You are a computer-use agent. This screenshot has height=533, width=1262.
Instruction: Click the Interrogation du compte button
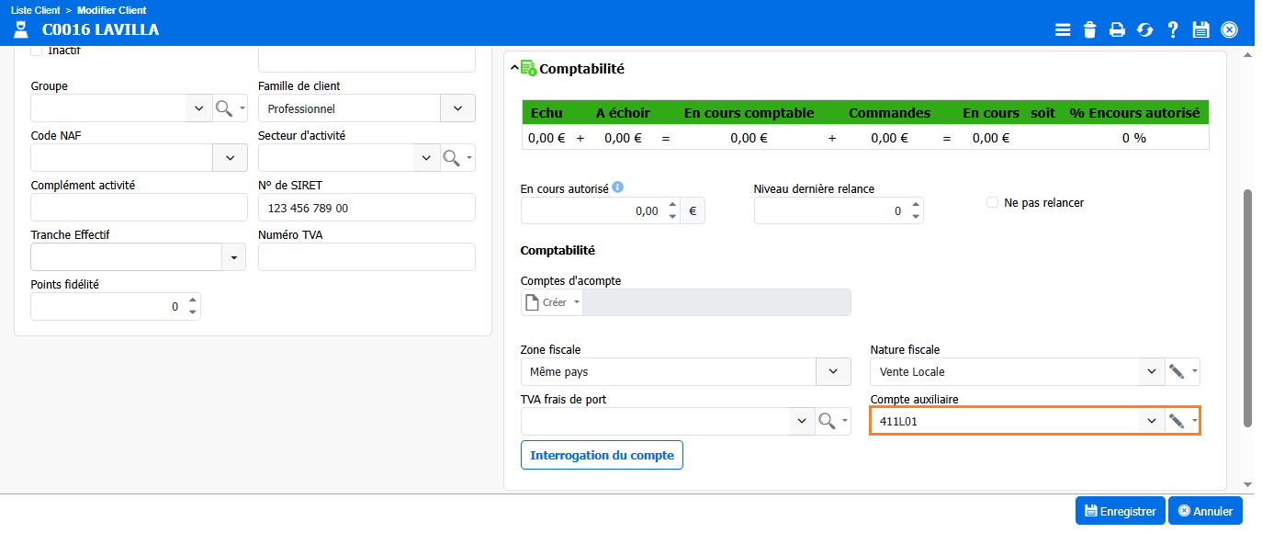tap(602, 455)
